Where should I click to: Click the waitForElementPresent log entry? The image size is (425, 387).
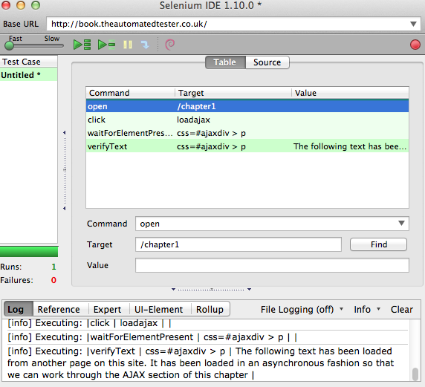(207, 337)
